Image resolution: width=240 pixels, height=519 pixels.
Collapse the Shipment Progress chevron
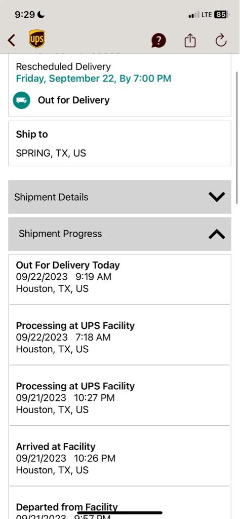click(x=217, y=234)
